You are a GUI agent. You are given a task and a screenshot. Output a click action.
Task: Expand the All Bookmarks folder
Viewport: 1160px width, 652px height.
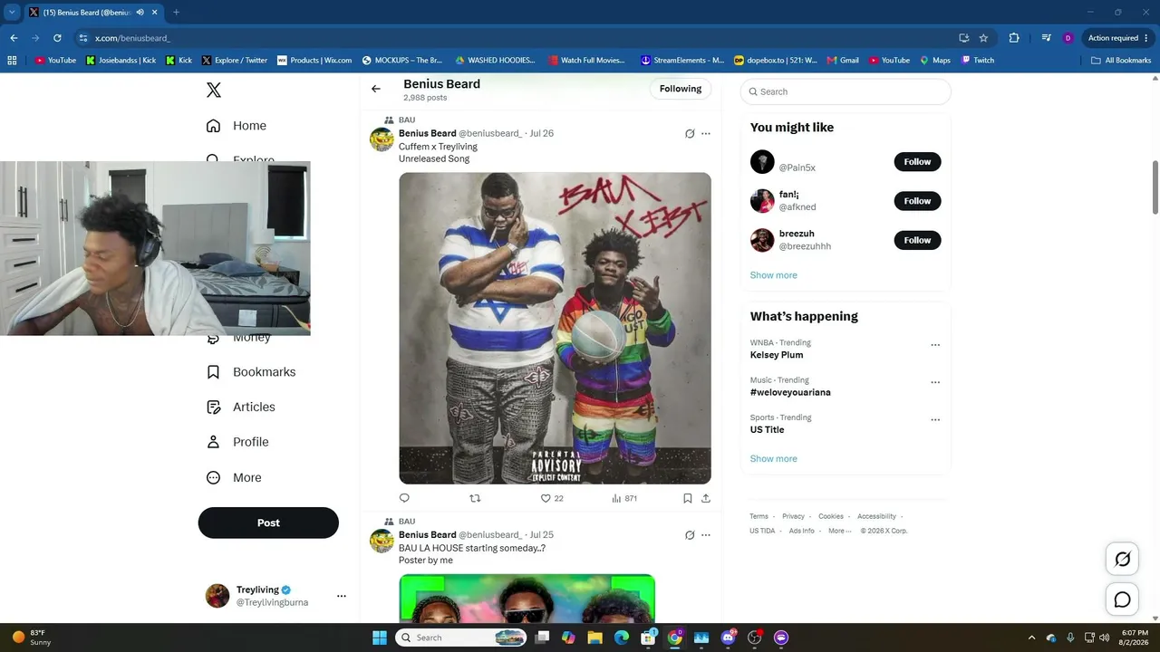(1121, 61)
